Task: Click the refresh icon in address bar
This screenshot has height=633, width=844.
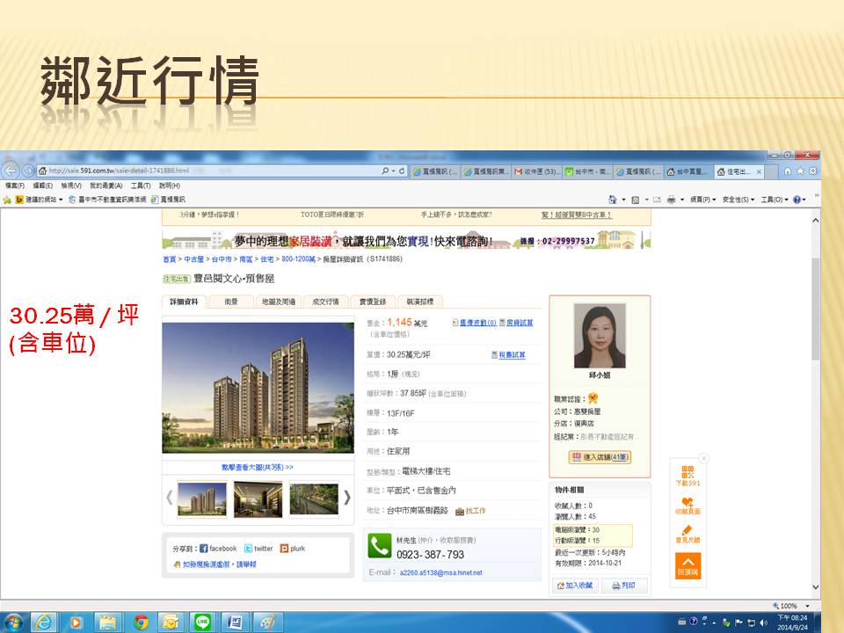Action: click(402, 171)
